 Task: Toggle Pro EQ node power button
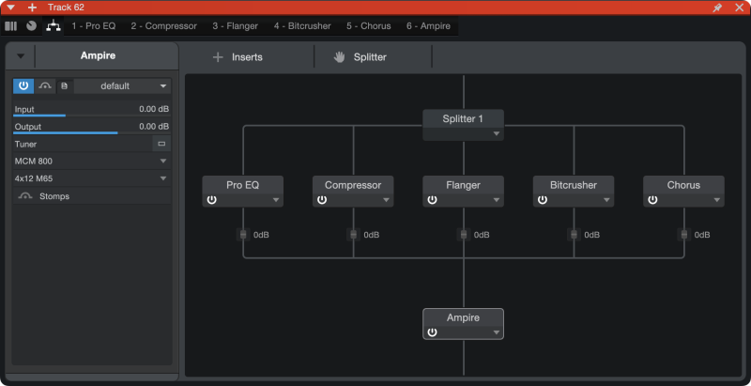[212, 200]
